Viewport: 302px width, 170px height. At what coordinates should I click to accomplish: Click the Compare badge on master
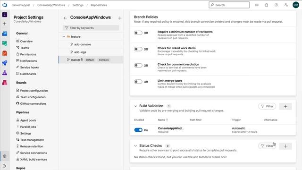pyautogui.click(x=104, y=60)
